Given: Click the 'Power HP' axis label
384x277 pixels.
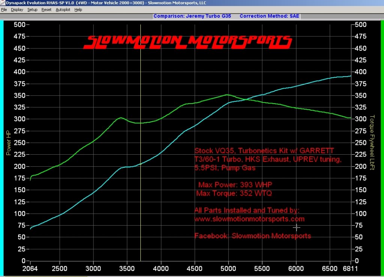Looking at the screenshot, I should (8, 143).
